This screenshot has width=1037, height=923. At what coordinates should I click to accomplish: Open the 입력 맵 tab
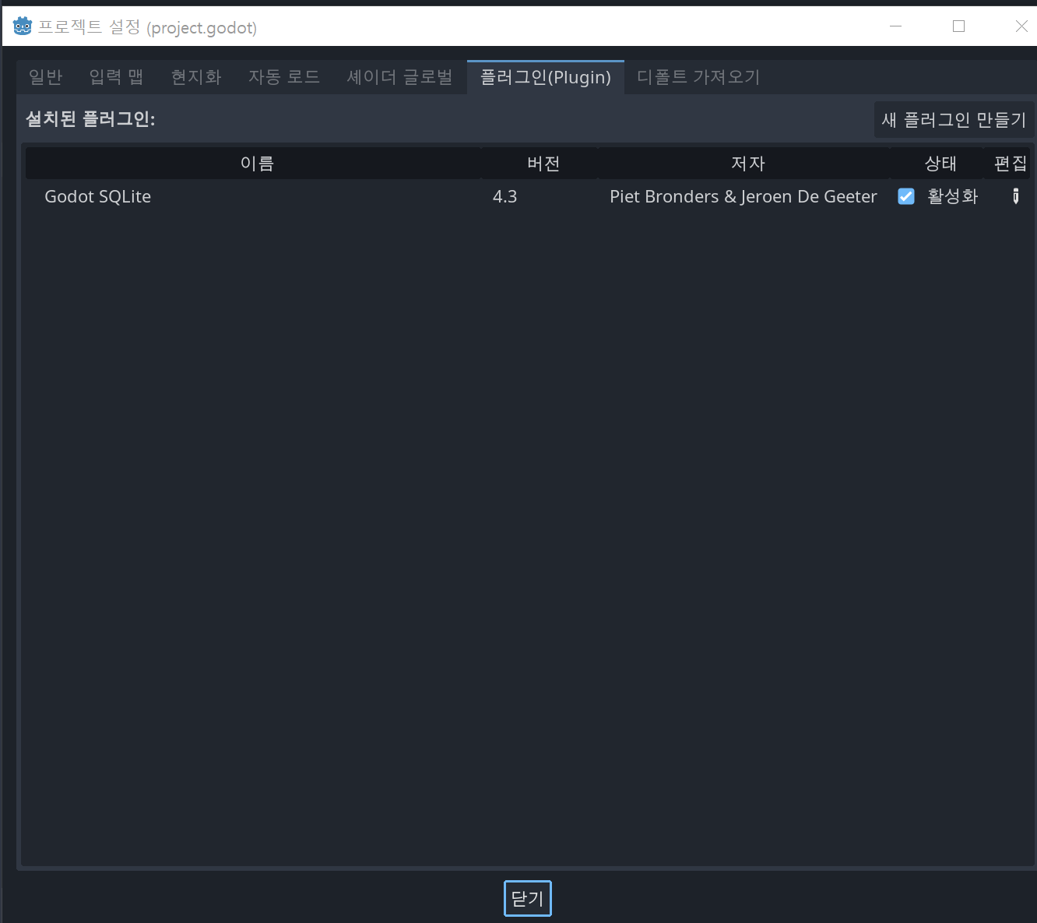[x=117, y=77]
